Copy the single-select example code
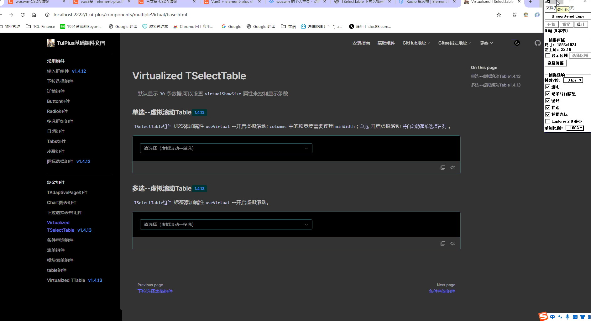591x321 pixels. (443, 167)
